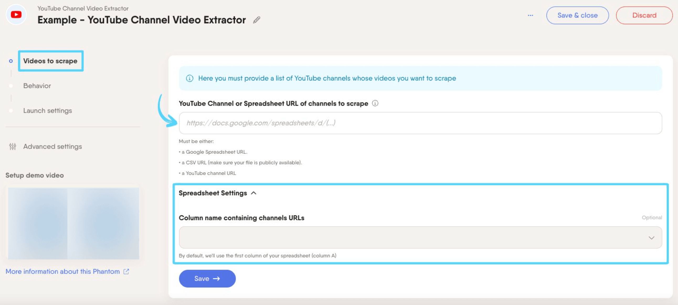Click the YouTube Channel Video Extractor subtitle
The width and height of the screenshot is (678, 305).
[x=83, y=8]
